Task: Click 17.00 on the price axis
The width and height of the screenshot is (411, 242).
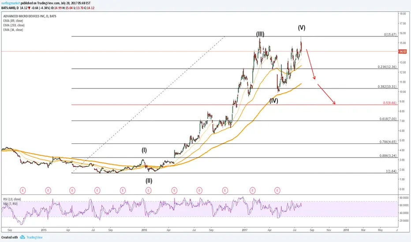Action: point(403,24)
